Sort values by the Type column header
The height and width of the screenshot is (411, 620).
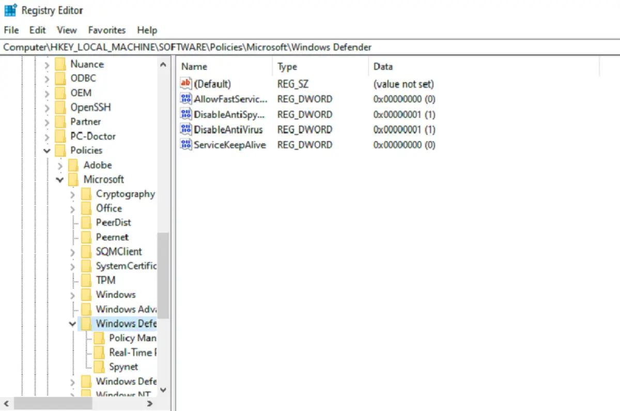pos(320,67)
